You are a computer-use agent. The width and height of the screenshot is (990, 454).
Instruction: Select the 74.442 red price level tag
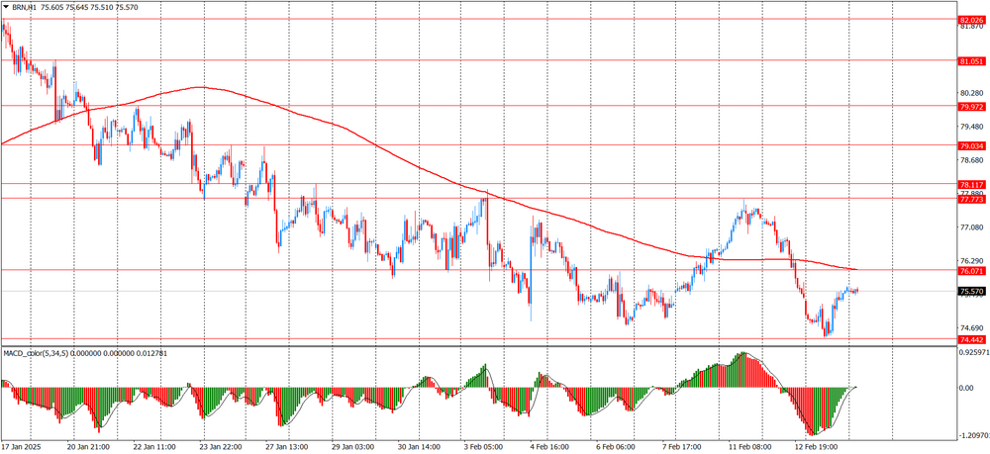[x=971, y=339]
